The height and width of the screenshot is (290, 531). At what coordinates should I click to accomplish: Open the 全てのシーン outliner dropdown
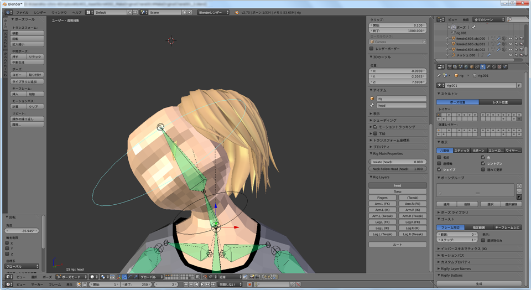[488, 20]
